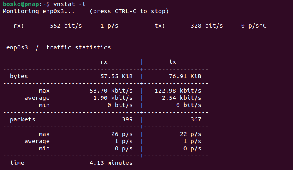Click the vnstat -l command text

tap(69, 4)
